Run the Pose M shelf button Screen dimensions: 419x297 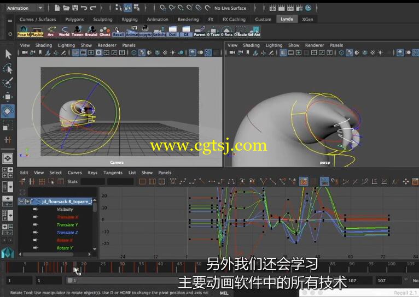pos(24,31)
